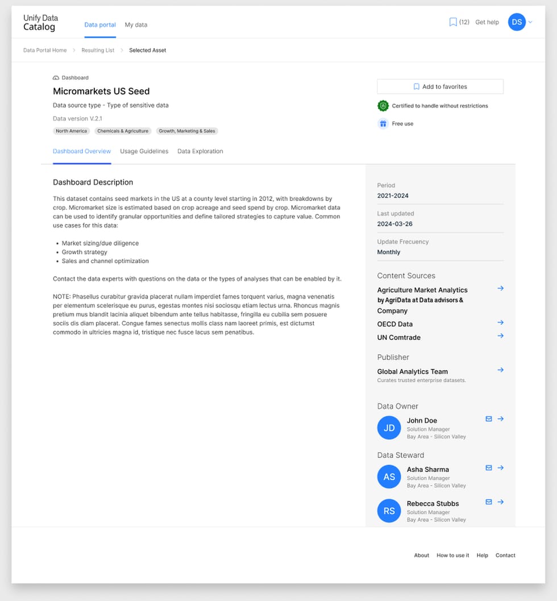
Task: Open the Help footer link
Action: [483, 556]
